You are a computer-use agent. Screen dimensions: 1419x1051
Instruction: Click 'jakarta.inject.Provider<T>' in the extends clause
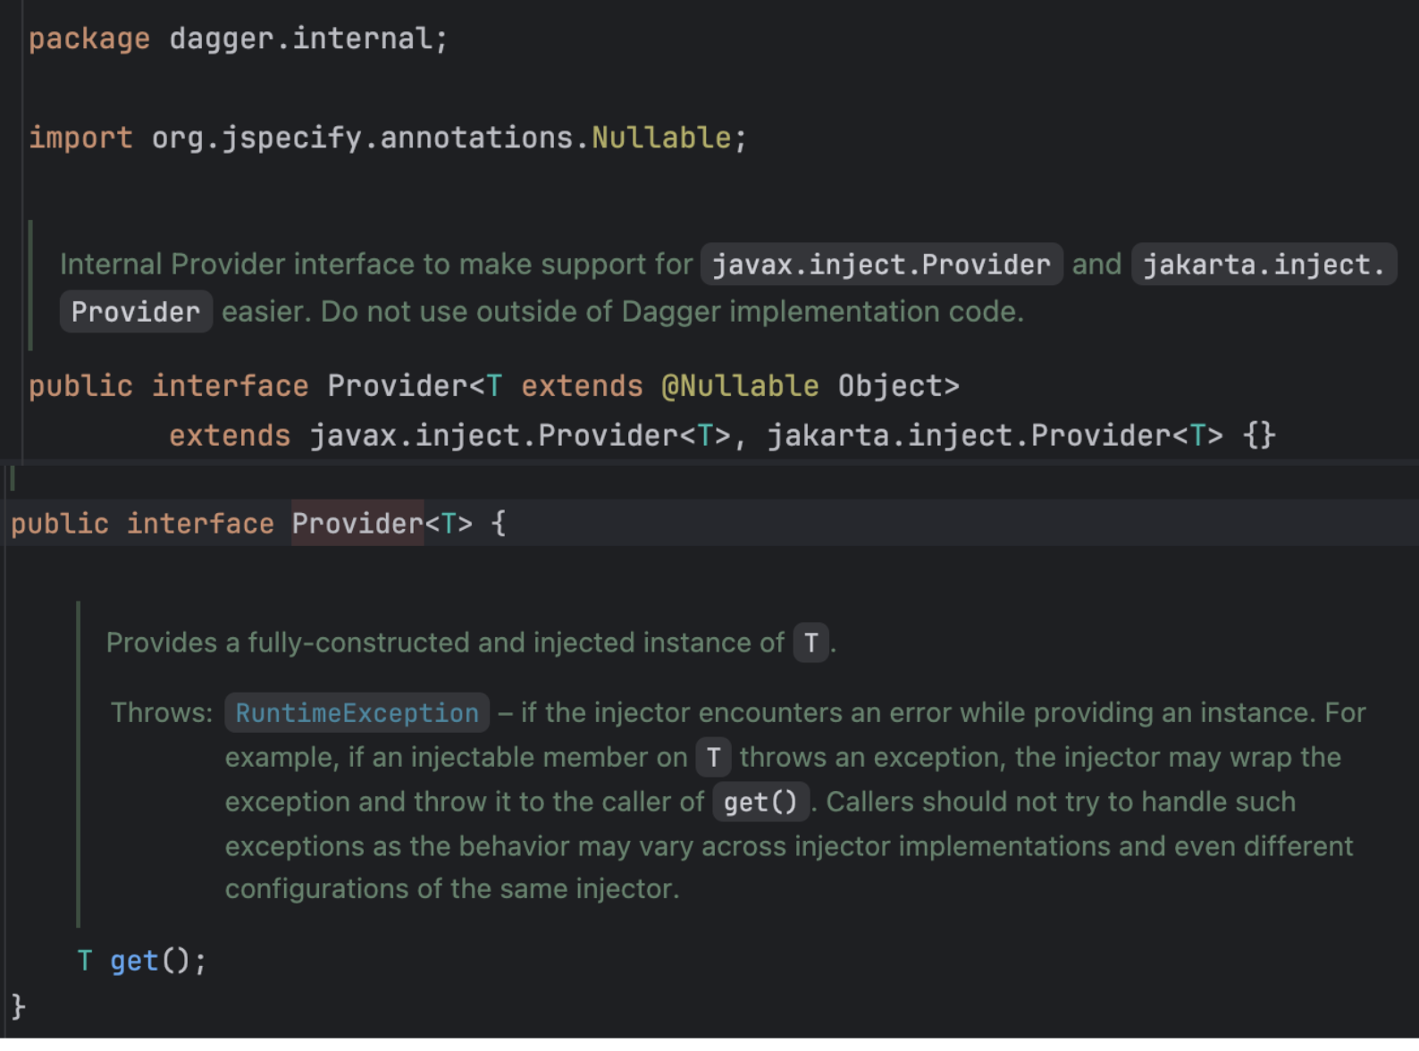995,435
